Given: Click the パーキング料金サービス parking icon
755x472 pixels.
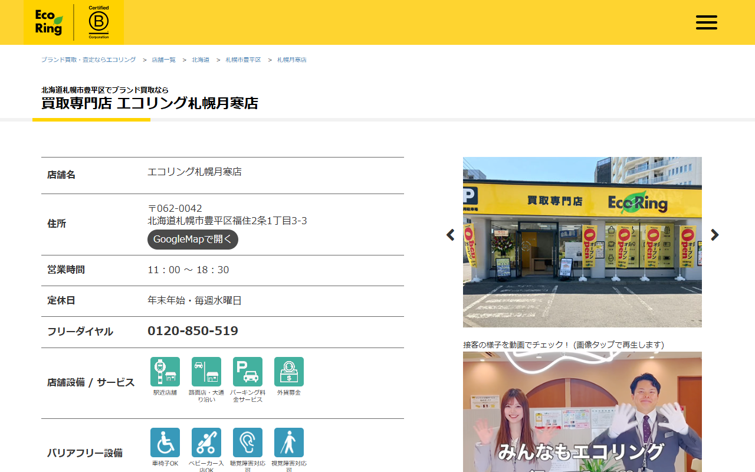Looking at the screenshot, I should click(248, 372).
